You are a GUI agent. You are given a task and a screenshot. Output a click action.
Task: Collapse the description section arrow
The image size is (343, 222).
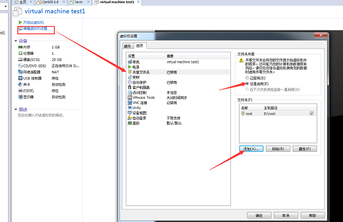point(16,110)
